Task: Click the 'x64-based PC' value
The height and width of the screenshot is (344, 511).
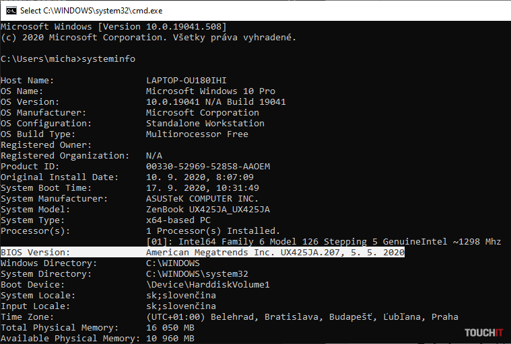Action: click(x=178, y=220)
